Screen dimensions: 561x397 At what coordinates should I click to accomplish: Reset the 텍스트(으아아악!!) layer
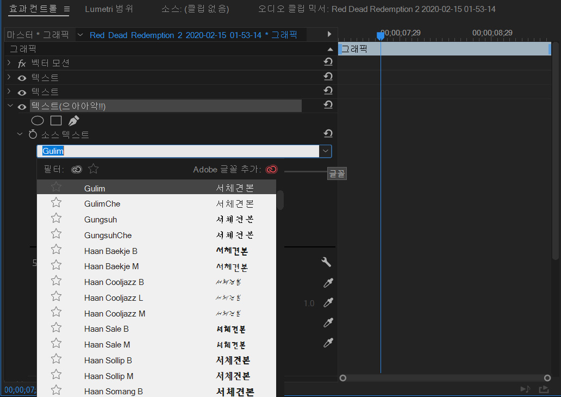[328, 106]
